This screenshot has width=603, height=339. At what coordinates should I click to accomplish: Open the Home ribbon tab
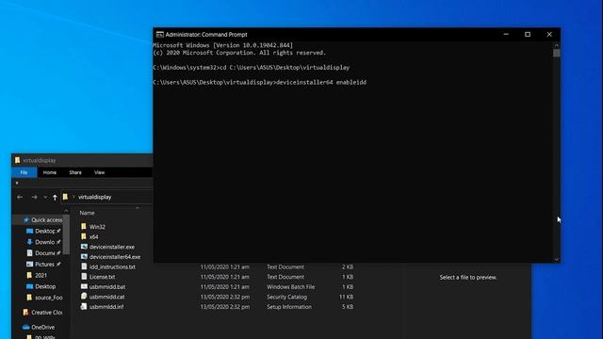(50, 172)
